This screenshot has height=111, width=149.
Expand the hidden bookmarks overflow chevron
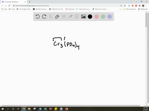pyautogui.click(x=120, y=9)
